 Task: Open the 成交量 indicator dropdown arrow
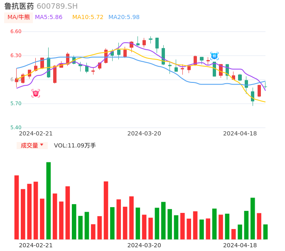pyautogui.click(x=42, y=145)
